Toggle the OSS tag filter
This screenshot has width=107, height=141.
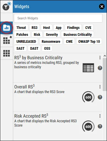tap(47, 49)
